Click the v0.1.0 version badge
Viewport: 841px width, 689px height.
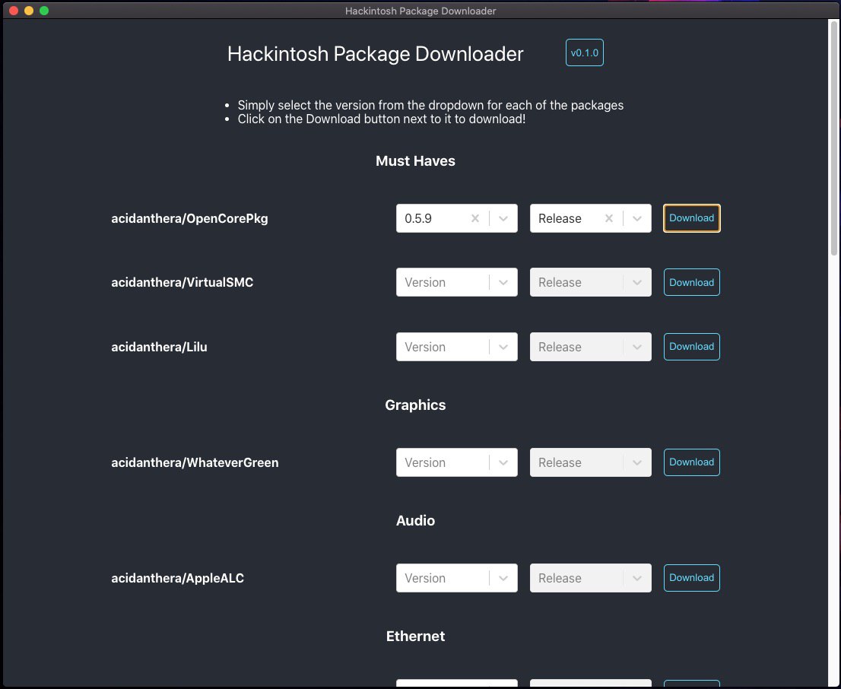(584, 52)
